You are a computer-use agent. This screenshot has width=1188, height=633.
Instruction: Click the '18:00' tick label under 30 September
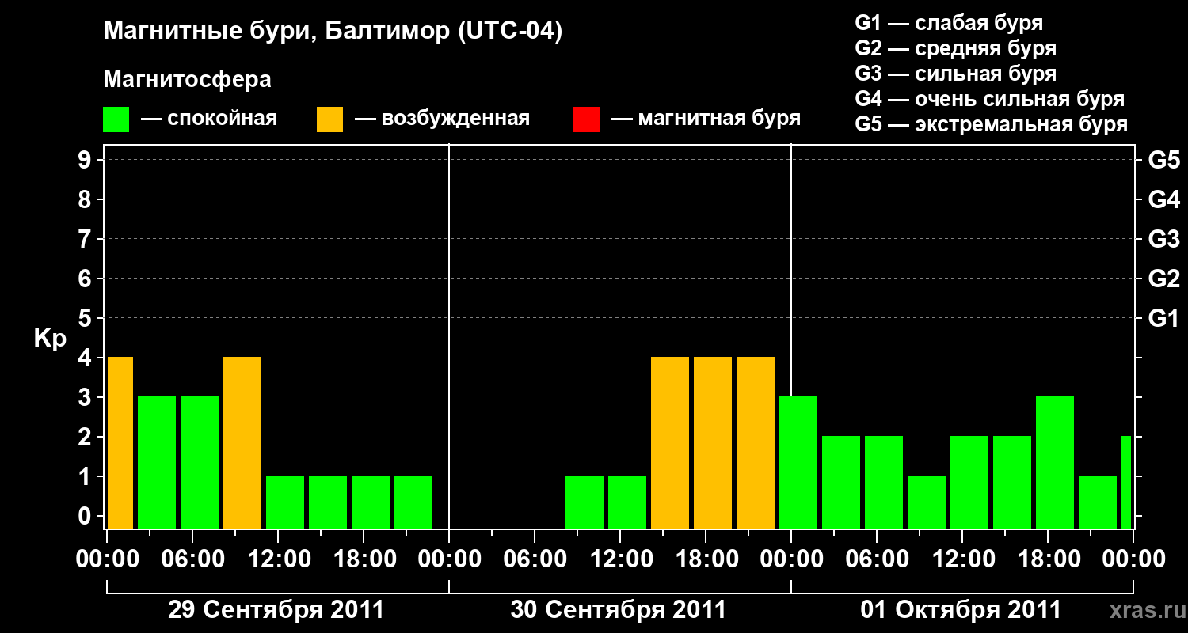tap(706, 559)
